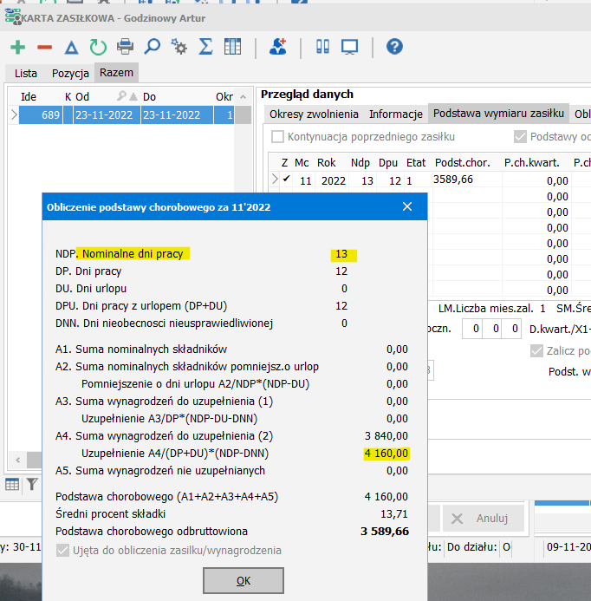Click the row indicator arrow for Ide 689
Viewport: 591px width, 601px height.
(x=14, y=114)
